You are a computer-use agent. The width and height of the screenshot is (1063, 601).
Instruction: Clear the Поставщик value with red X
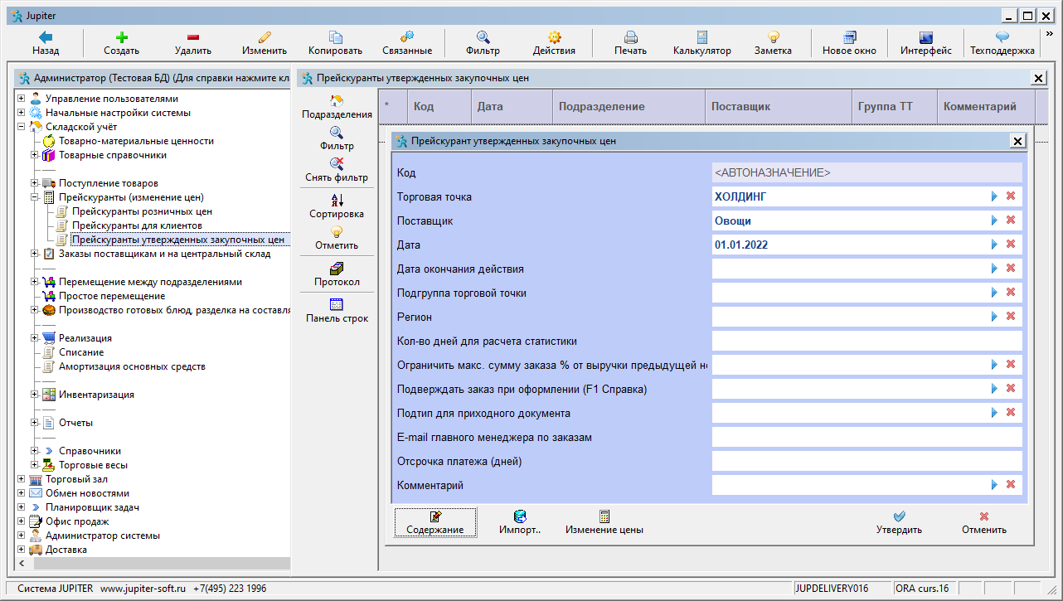coord(1011,221)
